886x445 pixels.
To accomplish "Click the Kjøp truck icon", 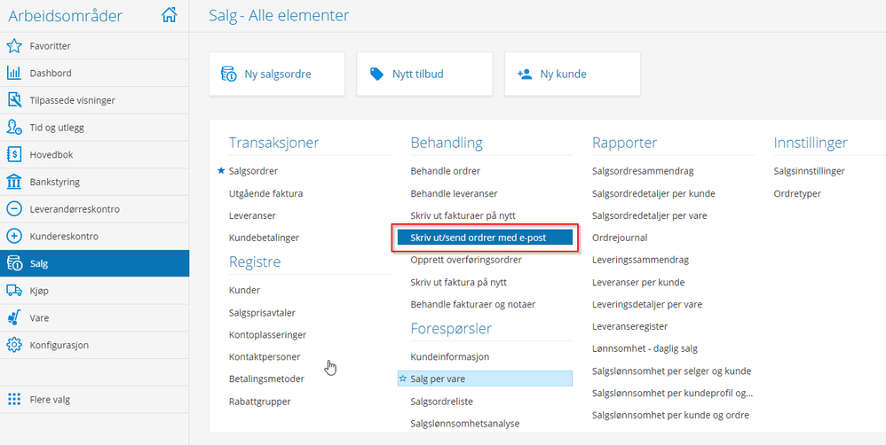I will 14,291.
